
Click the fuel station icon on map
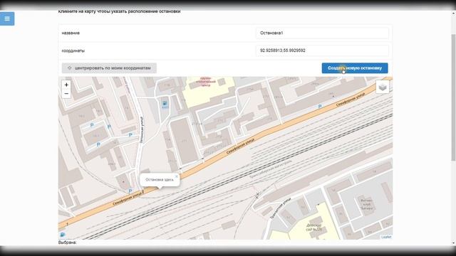pos(165,104)
